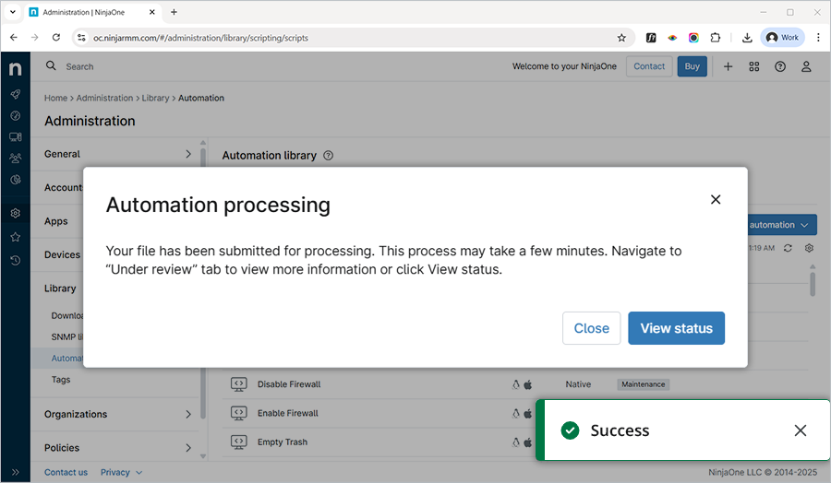Click the plus Add icon in header
The image size is (831, 483).
(729, 66)
